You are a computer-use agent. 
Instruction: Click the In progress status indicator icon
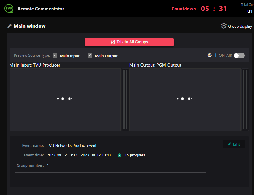119,155
